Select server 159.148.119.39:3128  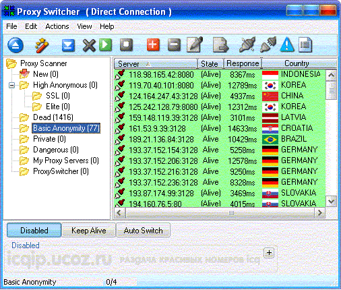[x=163, y=118]
